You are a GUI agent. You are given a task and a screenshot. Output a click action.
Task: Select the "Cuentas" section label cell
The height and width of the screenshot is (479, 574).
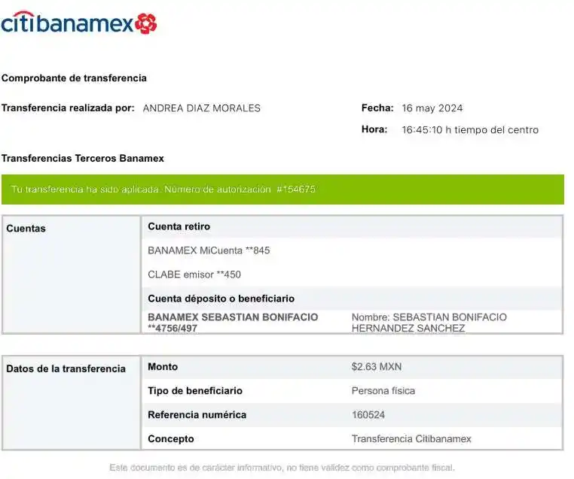click(71, 229)
